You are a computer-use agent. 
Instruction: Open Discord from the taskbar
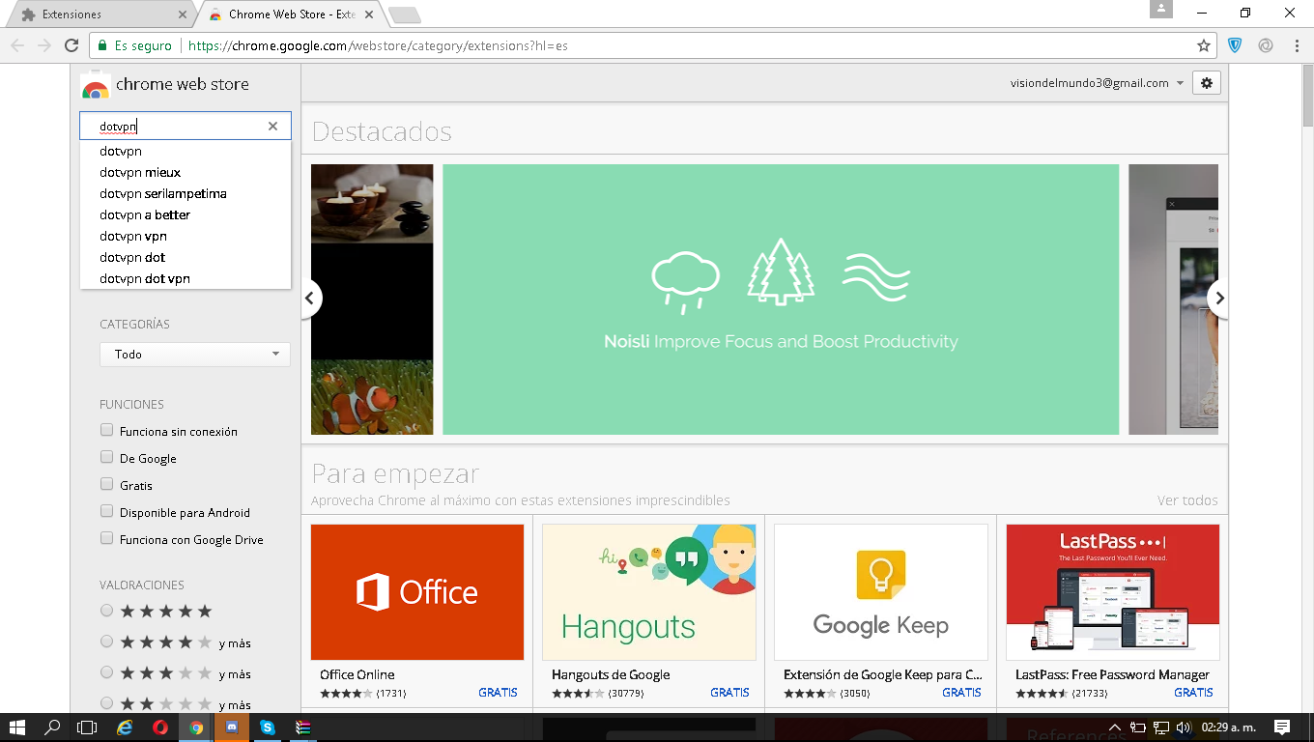pos(232,728)
